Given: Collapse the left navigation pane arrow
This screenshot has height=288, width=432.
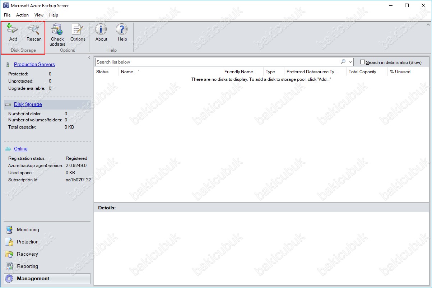Looking at the screenshot, I should coord(89,58).
